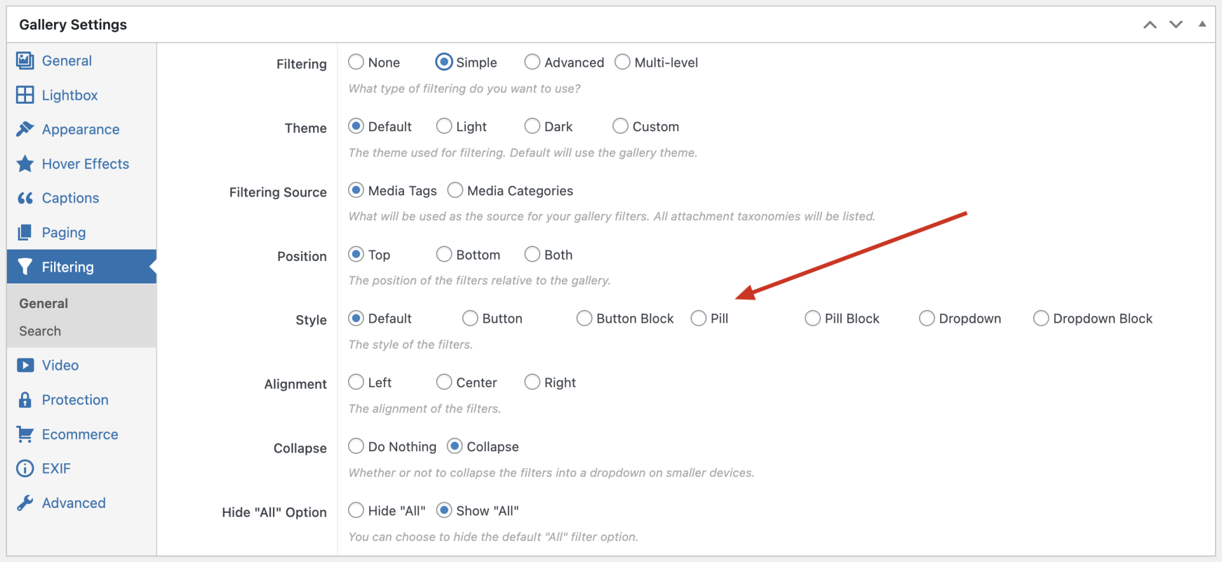1222x562 pixels.
Task: Select the Pill filter style
Action: pyautogui.click(x=699, y=318)
